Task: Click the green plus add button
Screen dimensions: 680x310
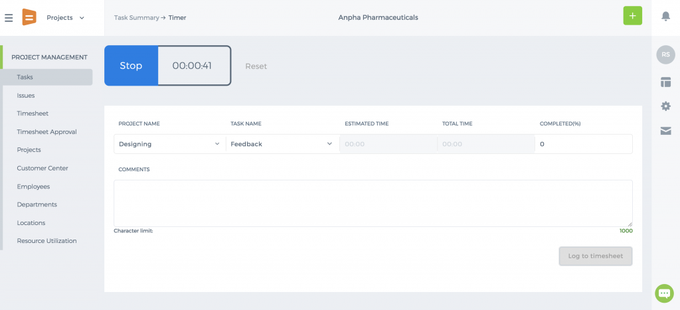Action: 632,16
